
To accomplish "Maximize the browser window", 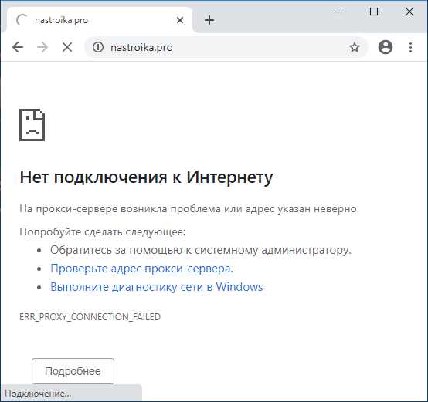I will (x=374, y=12).
